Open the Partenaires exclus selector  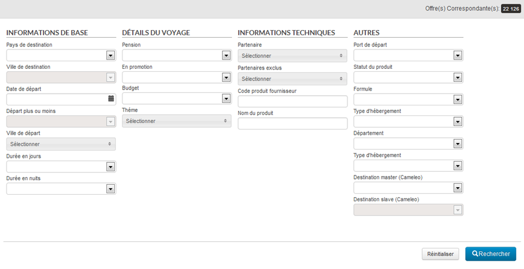[293, 78]
